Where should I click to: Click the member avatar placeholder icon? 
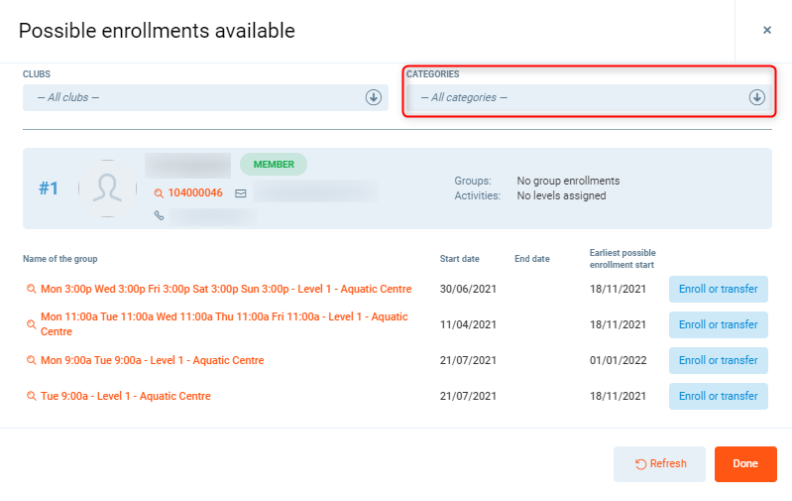[x=107, y=188]
